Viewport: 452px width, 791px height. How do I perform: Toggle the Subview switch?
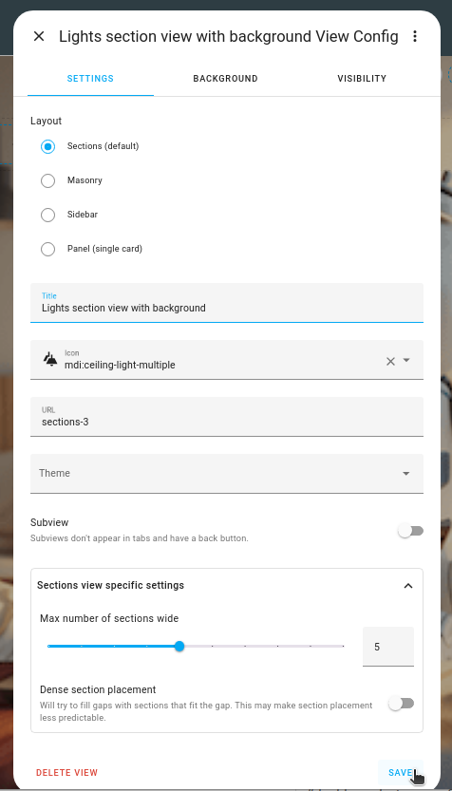pos(410,531)
